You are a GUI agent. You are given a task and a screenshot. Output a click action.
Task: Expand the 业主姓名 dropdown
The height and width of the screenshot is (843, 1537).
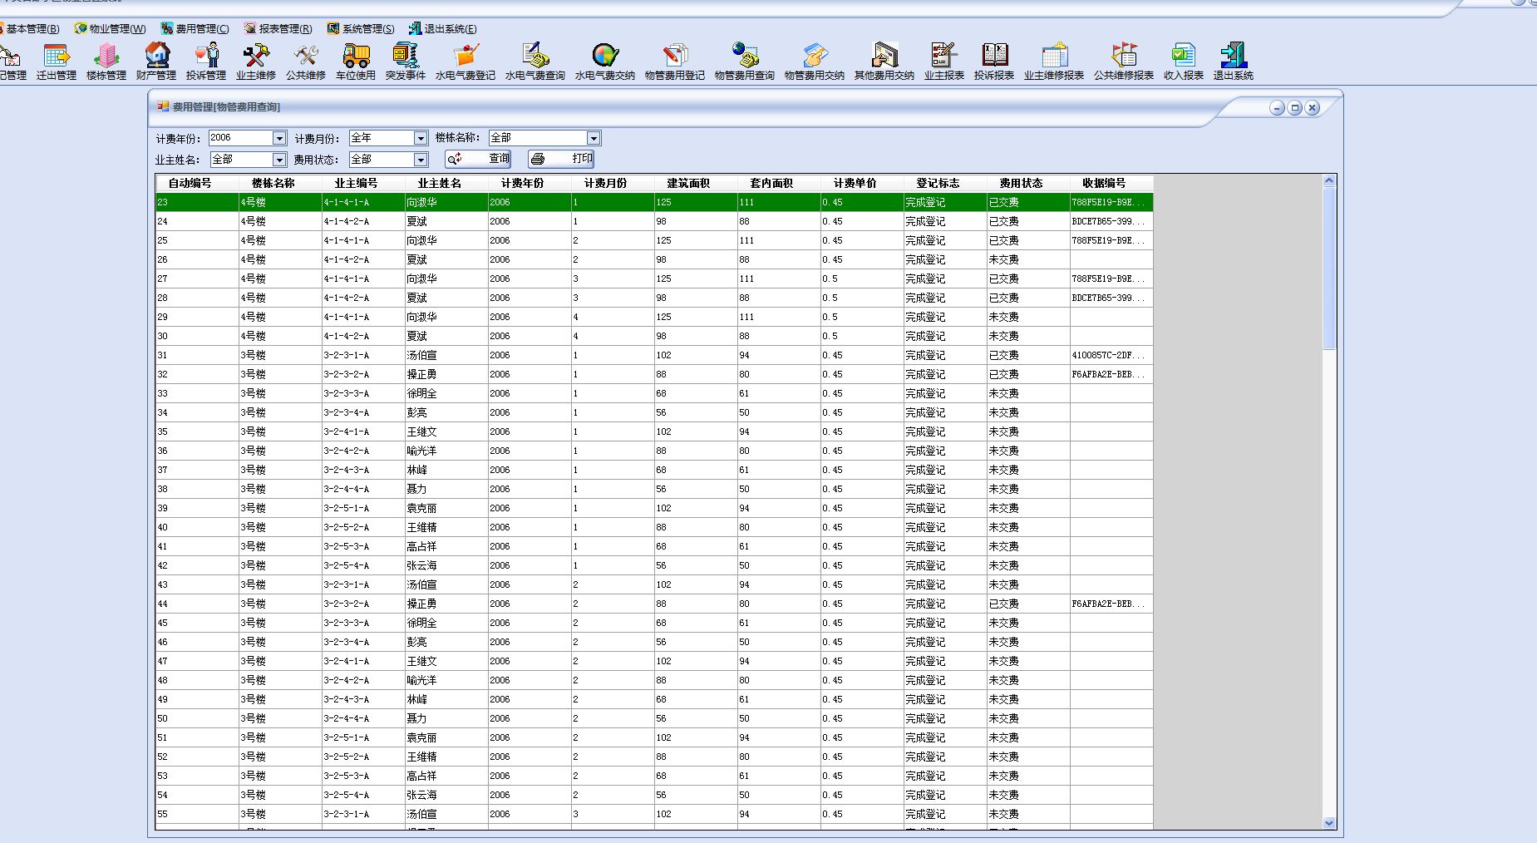tap(279, 160)
